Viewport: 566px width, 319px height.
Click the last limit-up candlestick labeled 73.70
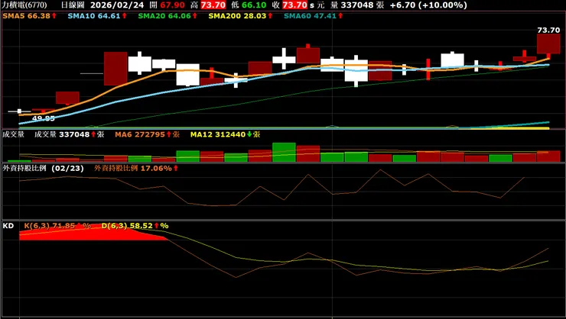(548, 44)
